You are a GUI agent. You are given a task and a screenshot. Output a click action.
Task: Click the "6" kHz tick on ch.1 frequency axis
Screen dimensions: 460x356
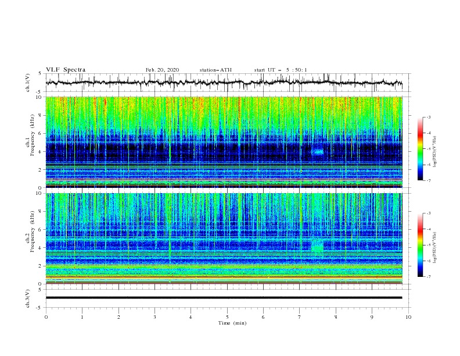pyautogui.click(x=41, y=134)
